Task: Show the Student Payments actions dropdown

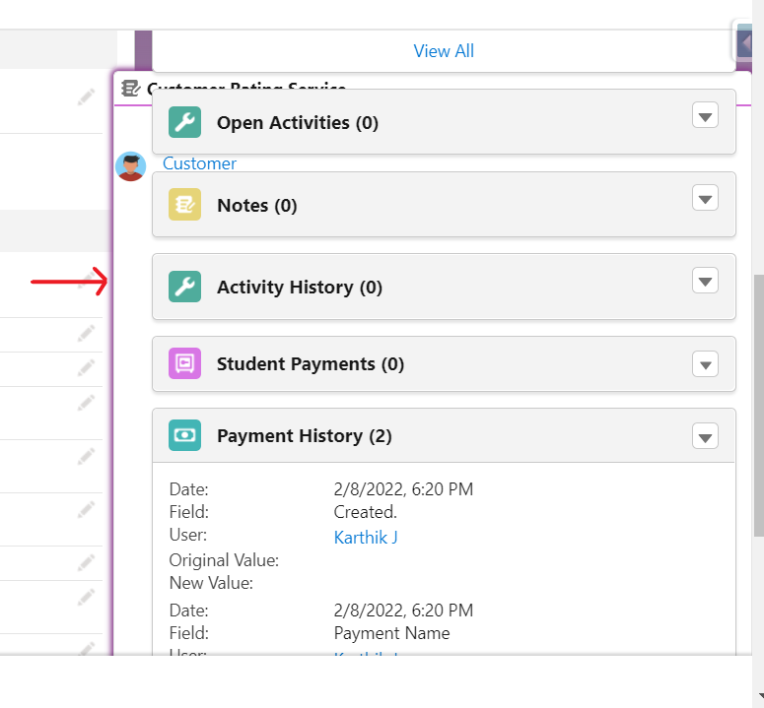Action: pos(705,364)
